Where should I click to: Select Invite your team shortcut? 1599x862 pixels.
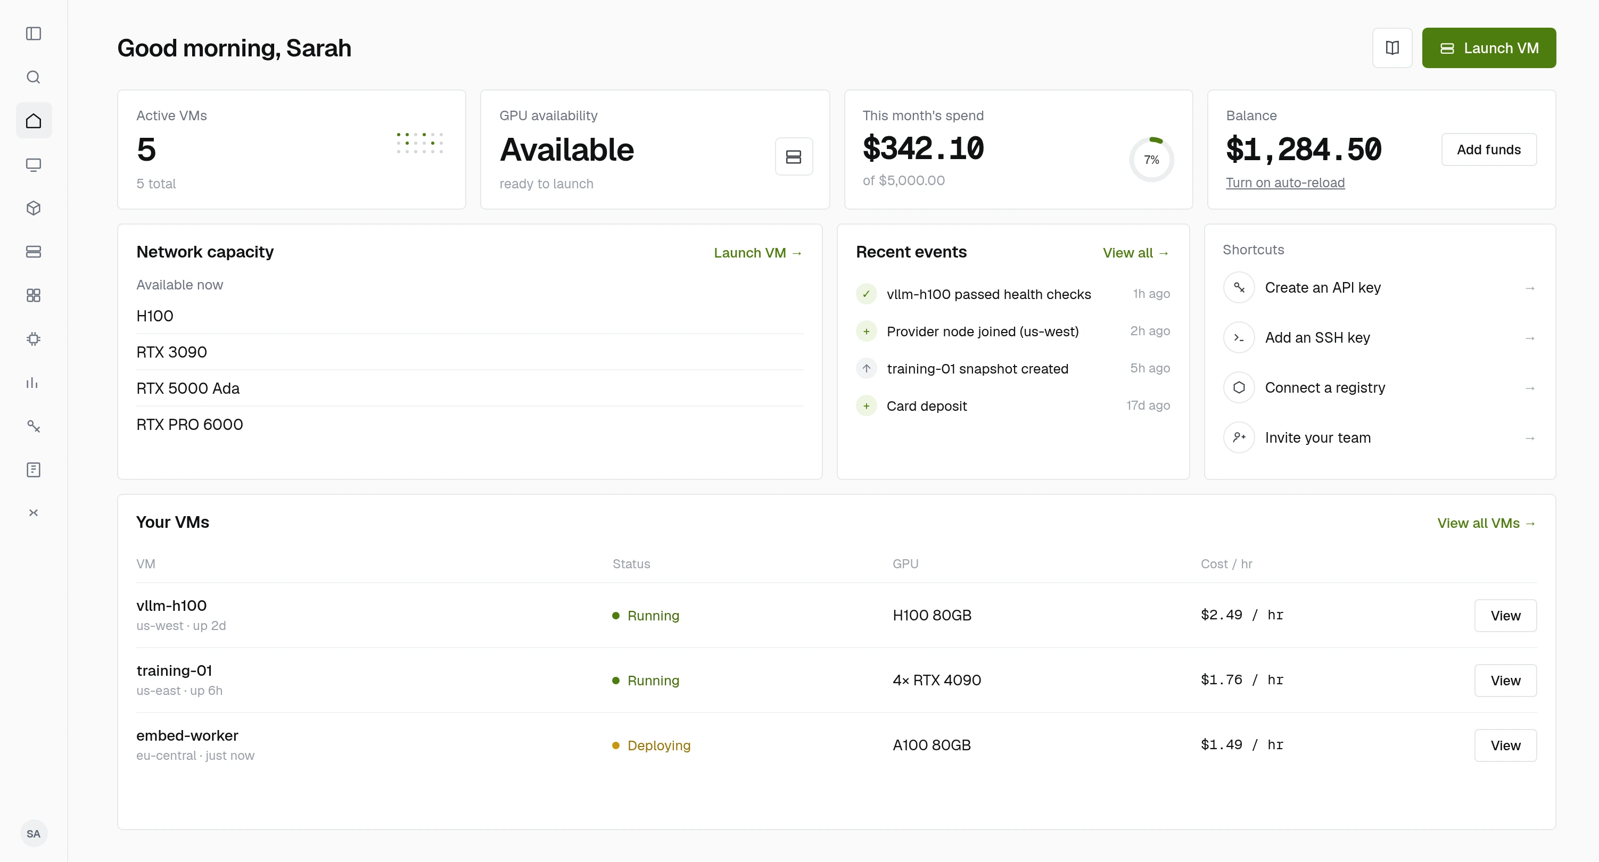[x=1380, y=437]
